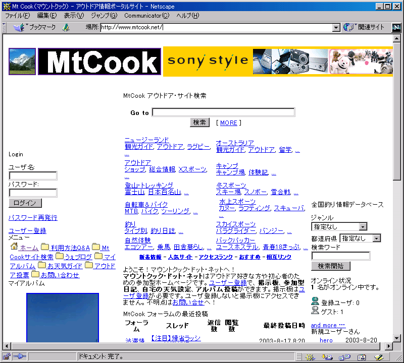Click the folder icon beside うぇブログ
The width and height of the screenshot is (404, 363).
[60, 256]
